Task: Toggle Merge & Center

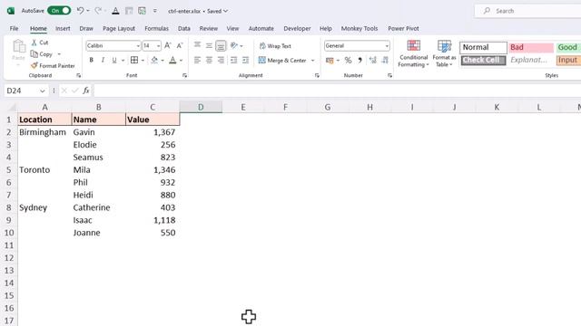Action: coord(282,61)
